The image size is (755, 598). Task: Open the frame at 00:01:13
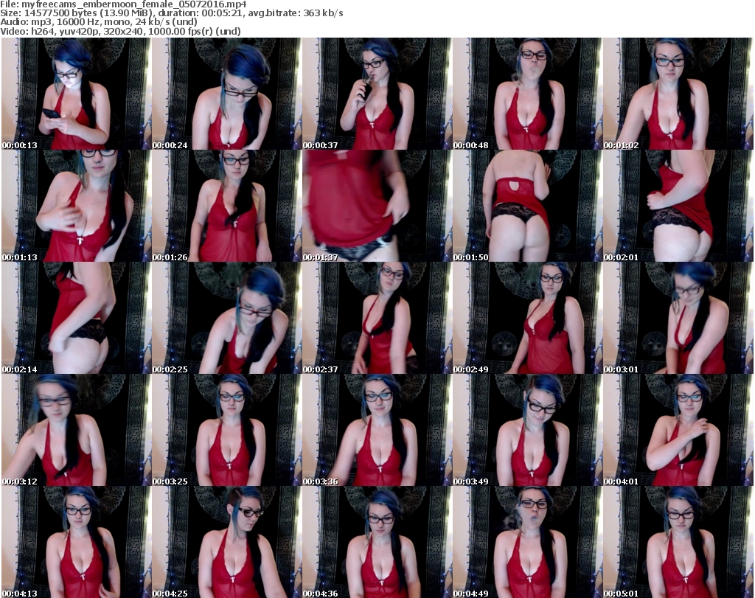[x=76, y=206]
